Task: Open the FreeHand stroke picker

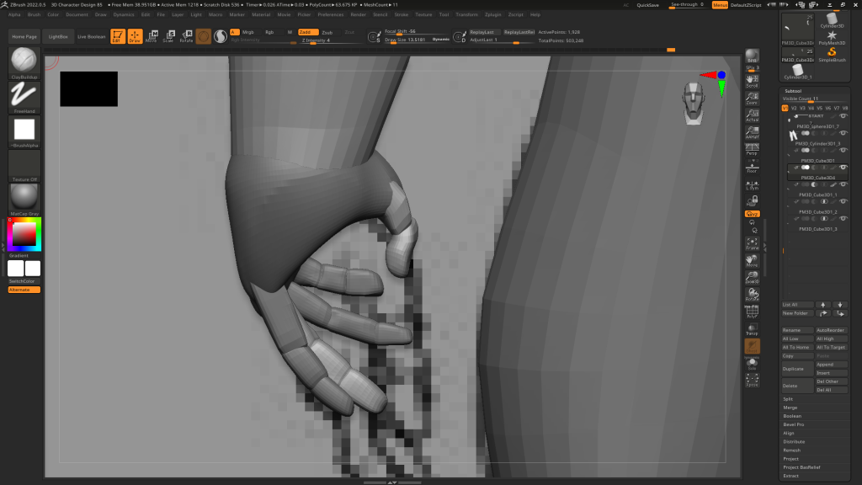Action: click(24, 96)
